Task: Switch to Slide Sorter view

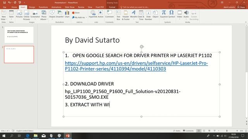Action: point(204,131)
